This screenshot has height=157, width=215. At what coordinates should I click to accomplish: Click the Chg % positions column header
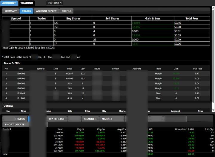coord(101,129)
